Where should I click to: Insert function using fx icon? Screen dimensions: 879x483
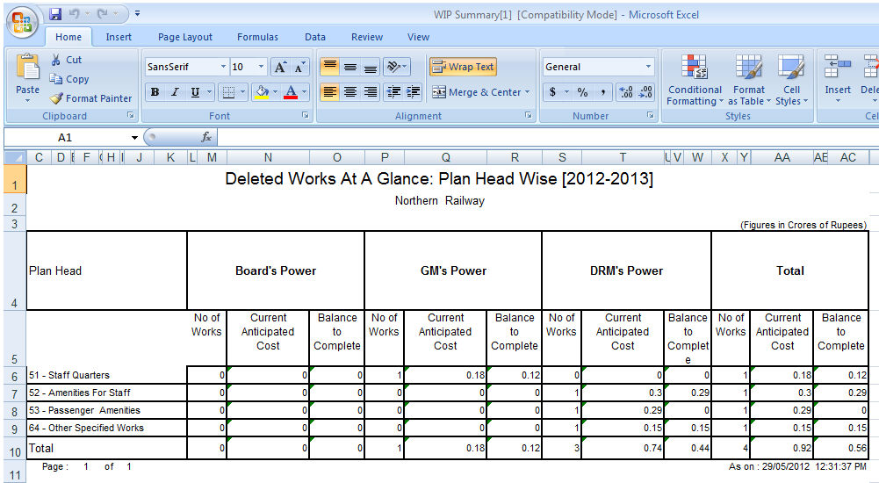pos(206,138)
